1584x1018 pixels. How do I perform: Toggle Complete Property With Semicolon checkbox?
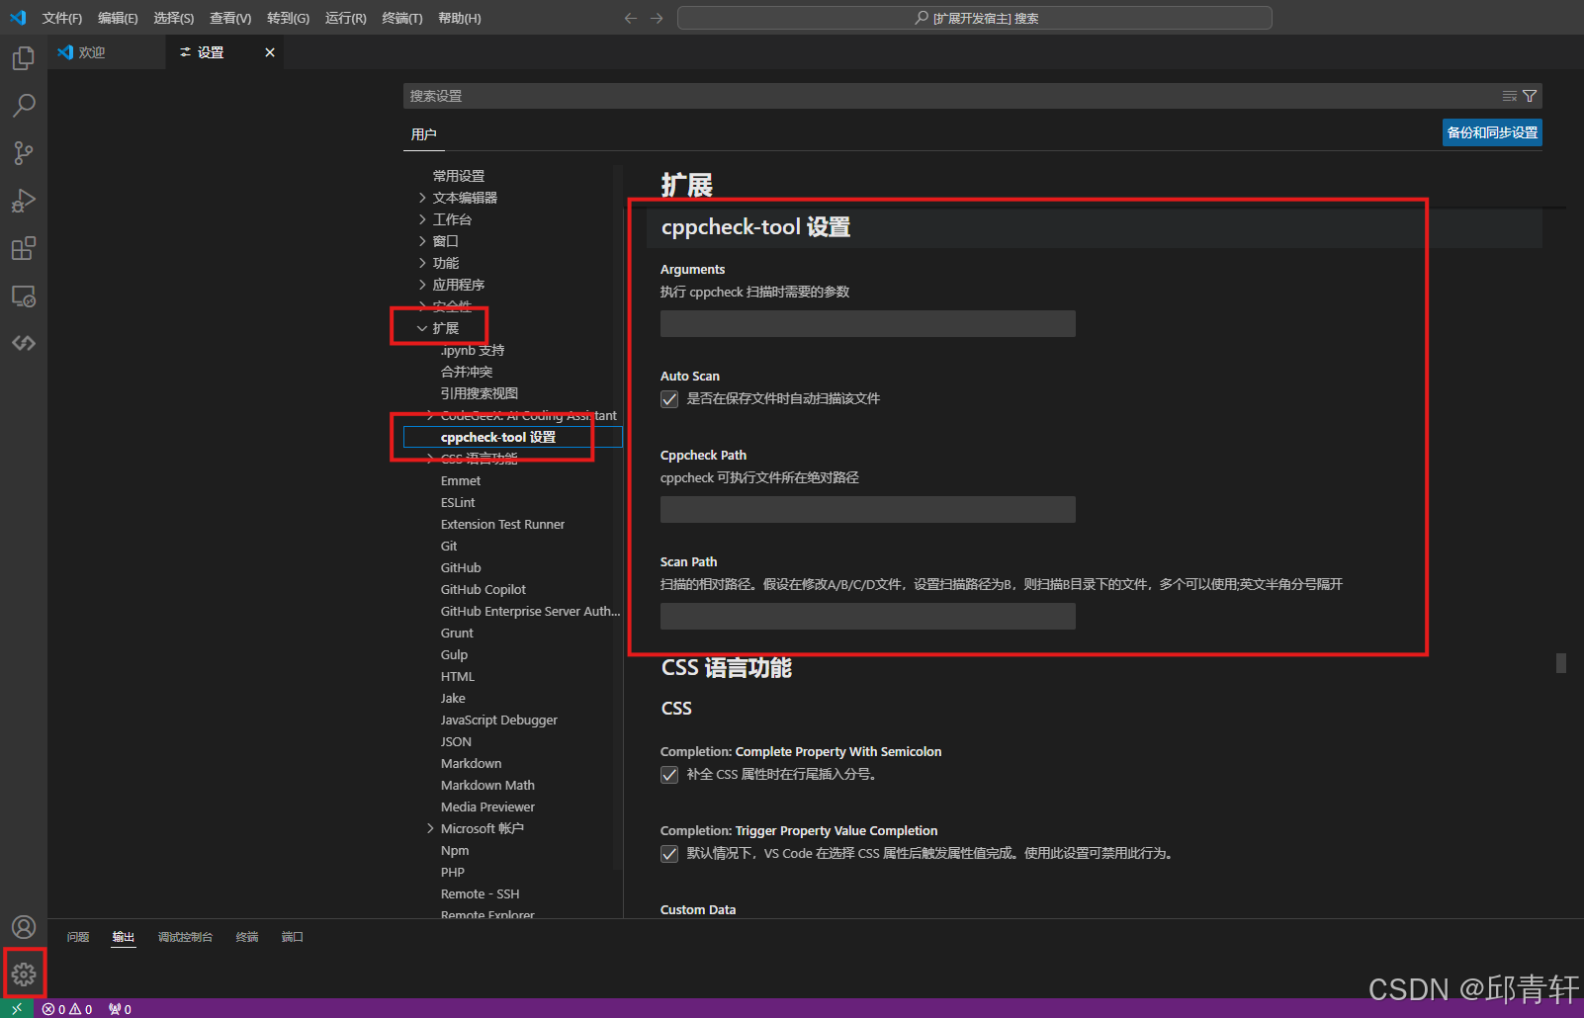tap(669, 775)
